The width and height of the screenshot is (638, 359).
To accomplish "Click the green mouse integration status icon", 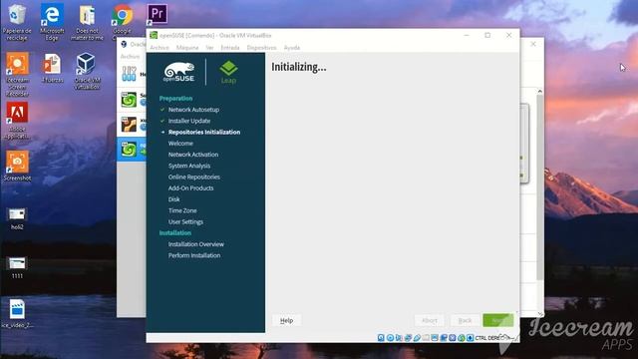I will click(462, 338).
